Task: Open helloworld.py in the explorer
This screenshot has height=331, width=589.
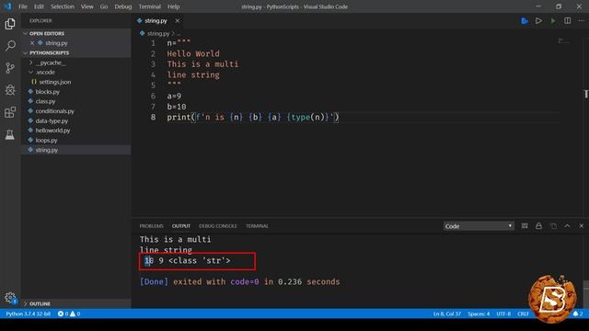Action: coord(52,131)
